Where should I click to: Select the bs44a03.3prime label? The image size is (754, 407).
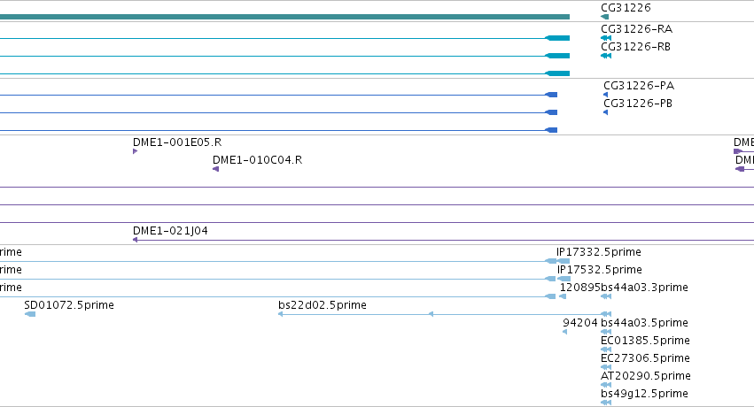[x=644, y=287]
